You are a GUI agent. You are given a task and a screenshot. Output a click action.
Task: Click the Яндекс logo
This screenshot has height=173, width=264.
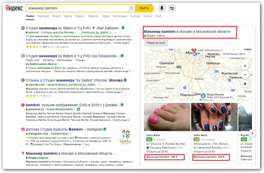[14, 8]
